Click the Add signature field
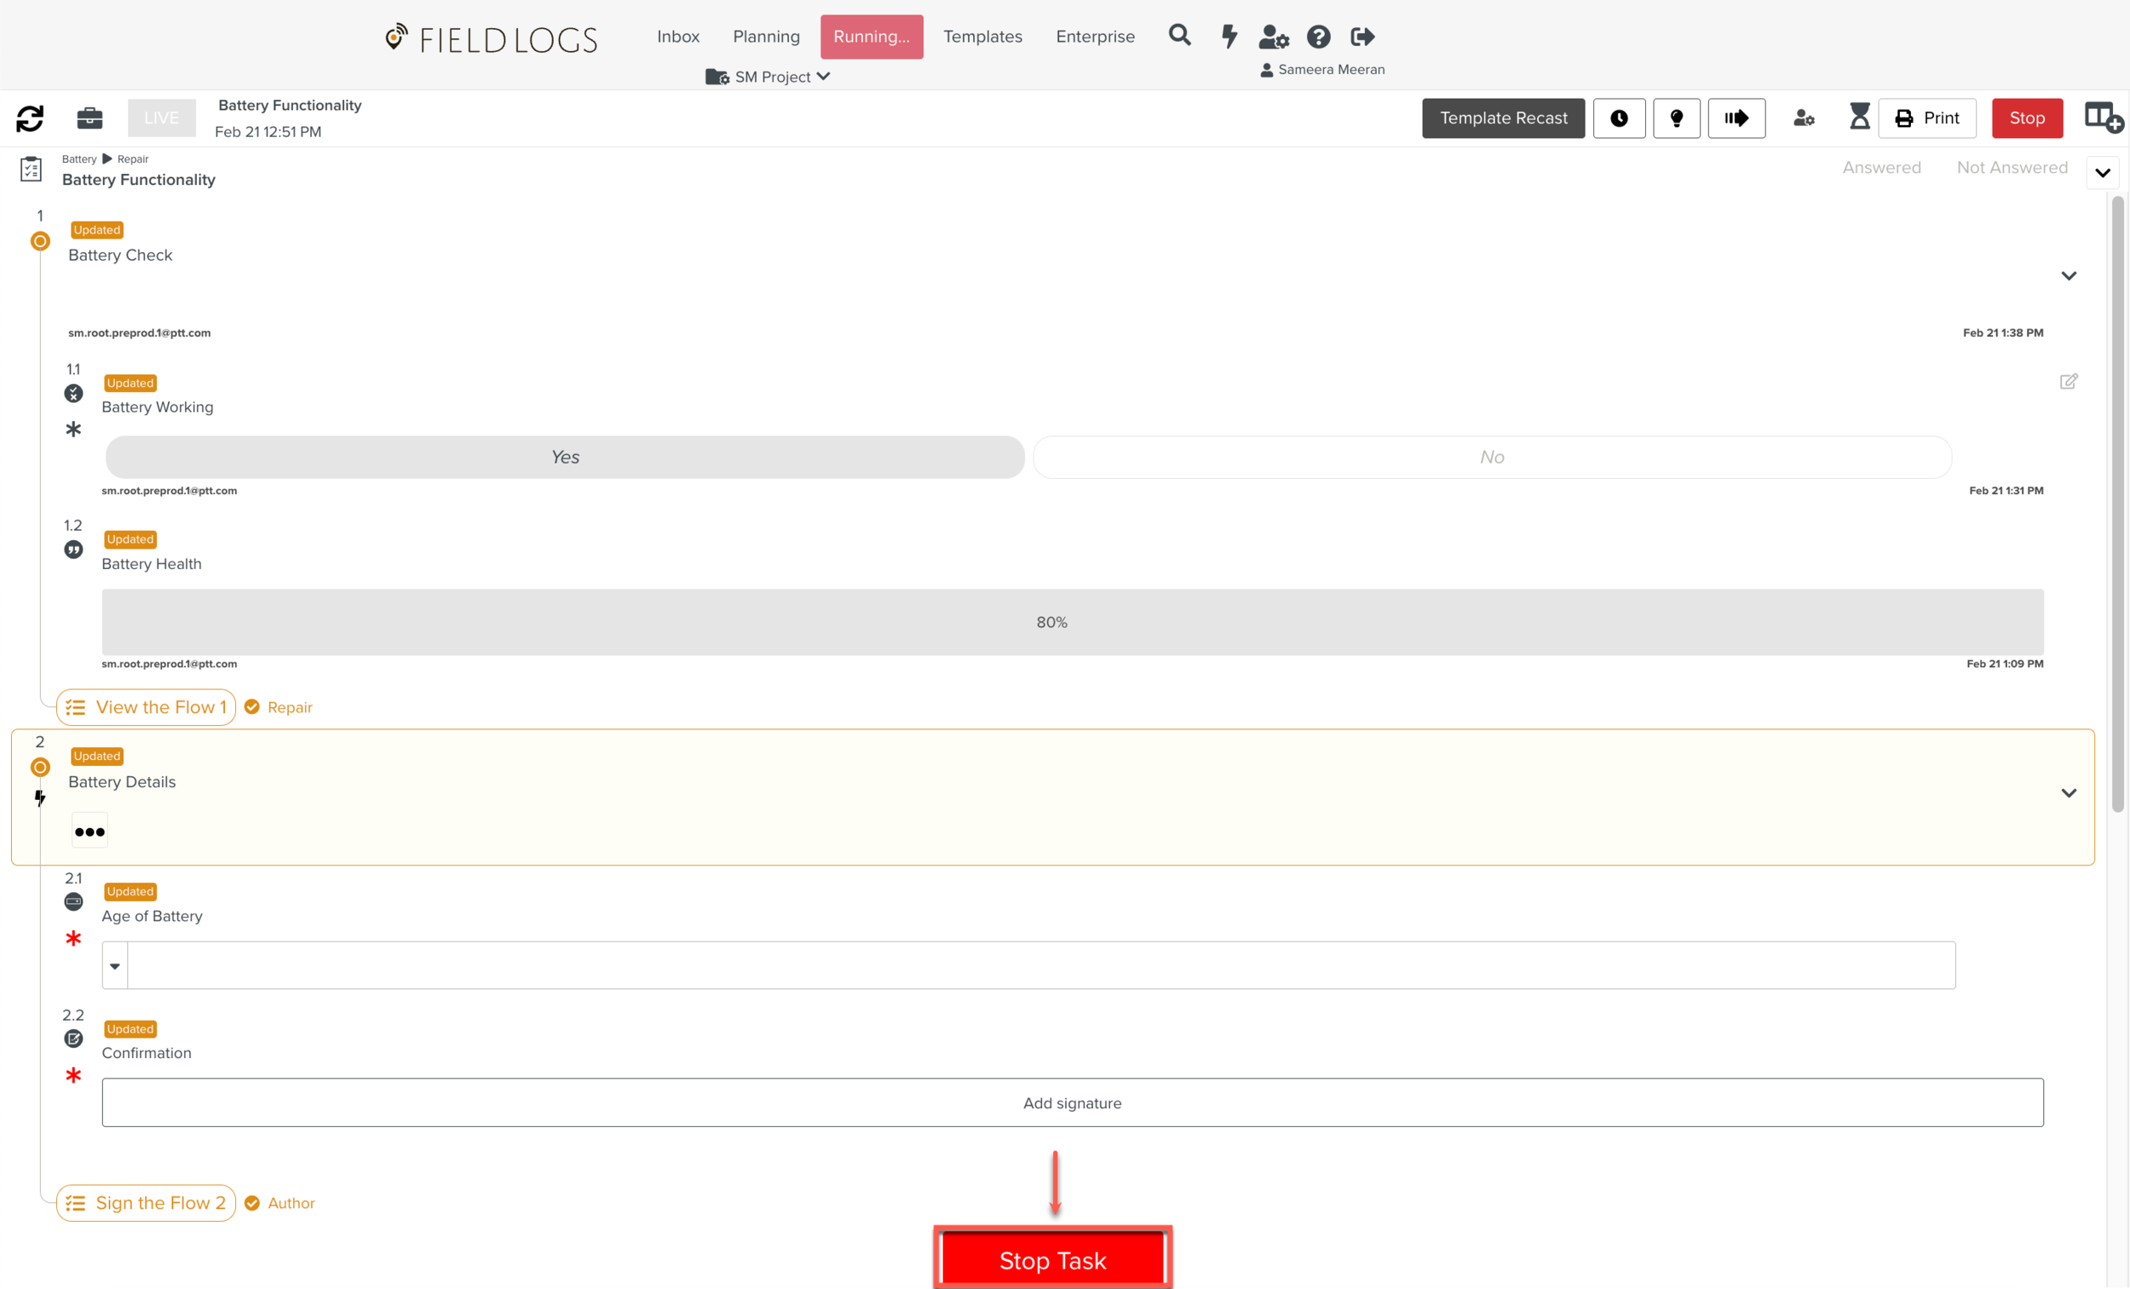Image resolution: width=2130 pixels, height=1289 pixels. pyautogui.click(x=1072, y=1102)
